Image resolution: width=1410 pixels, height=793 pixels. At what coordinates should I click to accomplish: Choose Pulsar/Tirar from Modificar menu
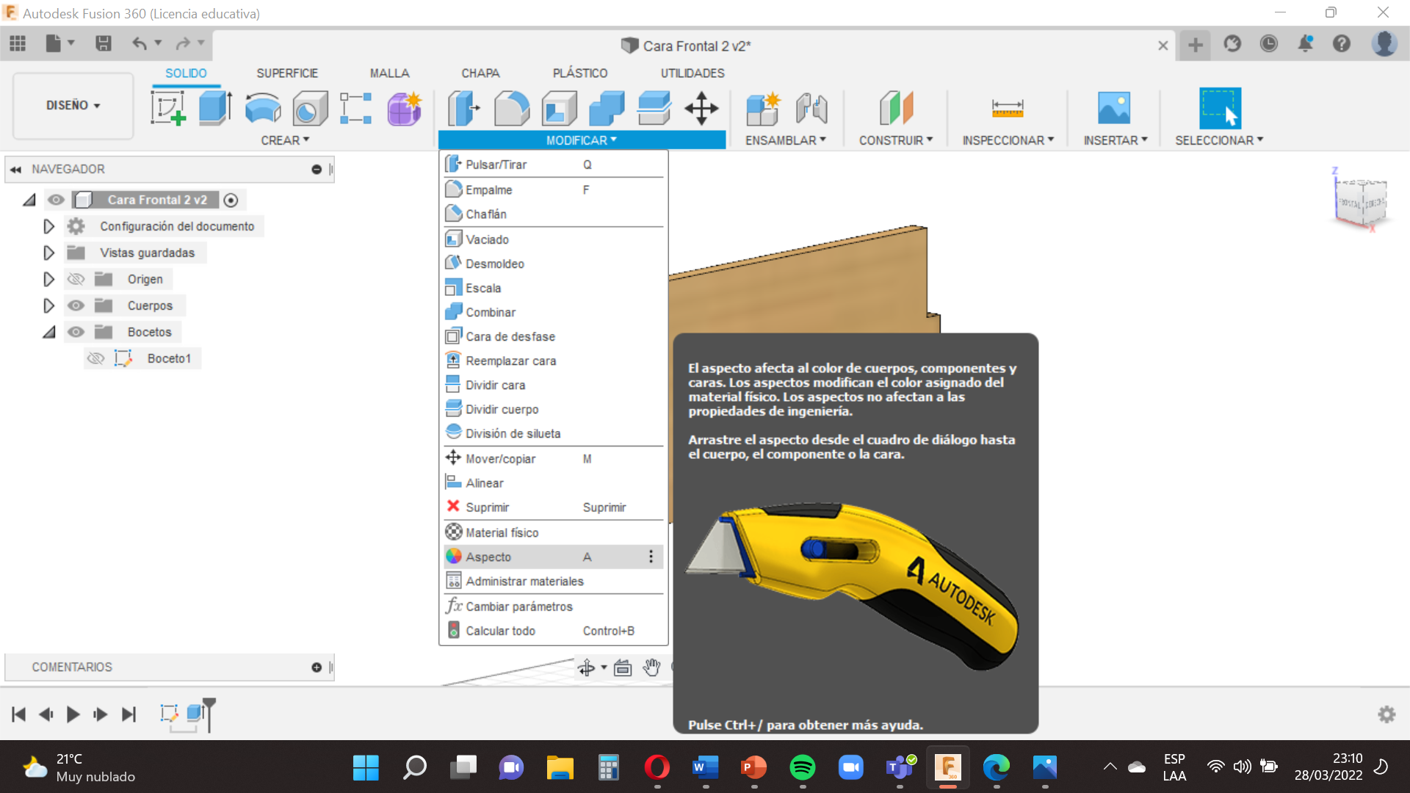(x=553, y=164)
